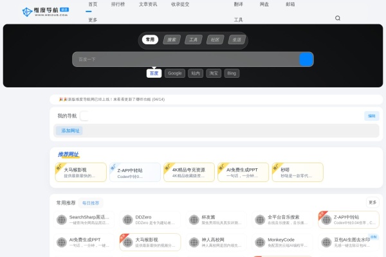The height and width of the screenshot is (257, 386).
Task: Select the 社区 search category tab
Action: (215, 40)
